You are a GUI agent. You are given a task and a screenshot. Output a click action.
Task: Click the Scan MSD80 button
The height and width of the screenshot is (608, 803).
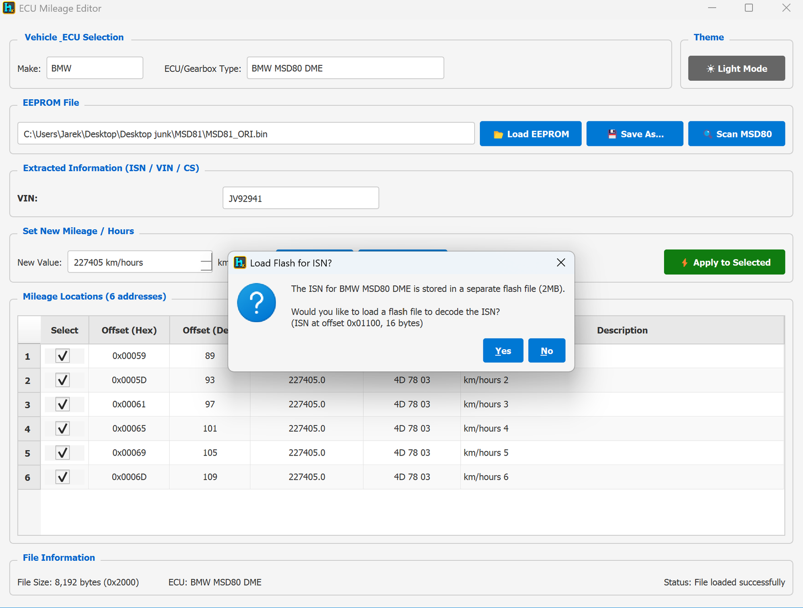(x=736, y=134)
